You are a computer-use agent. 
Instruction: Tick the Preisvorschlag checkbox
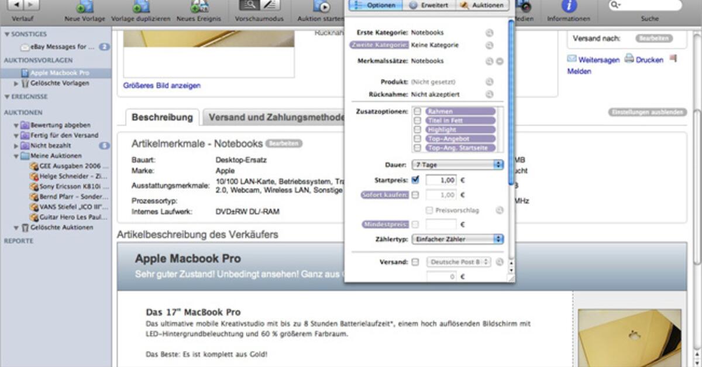click(x=430, y=210)
